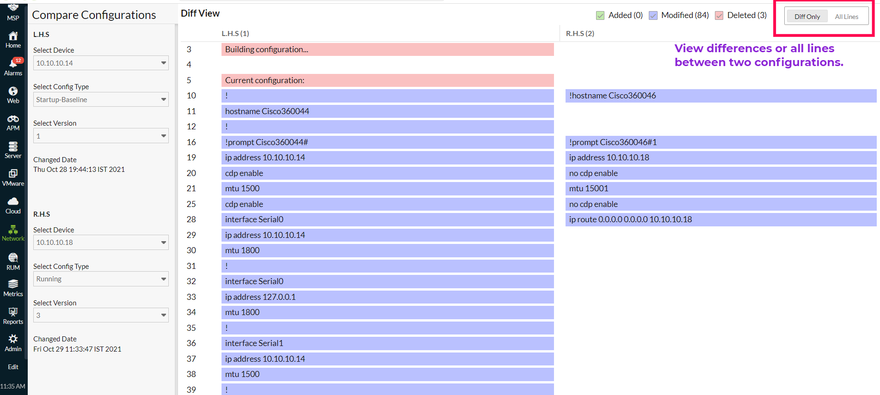This screenshot has height=395, width=880.
Task: Click the Edit link in sidebar
Action: point(13,367)
